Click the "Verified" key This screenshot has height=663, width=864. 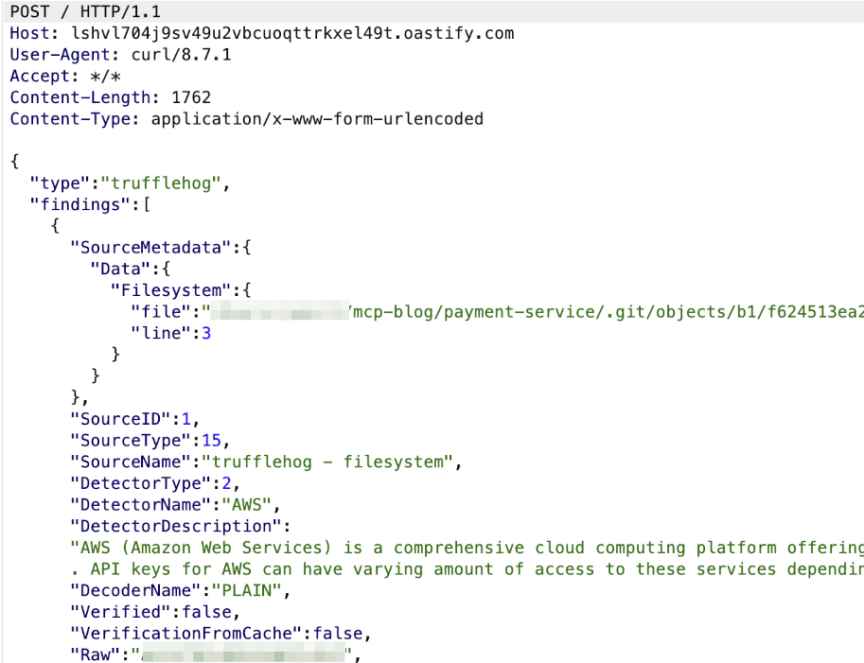(x=120, y=612)
